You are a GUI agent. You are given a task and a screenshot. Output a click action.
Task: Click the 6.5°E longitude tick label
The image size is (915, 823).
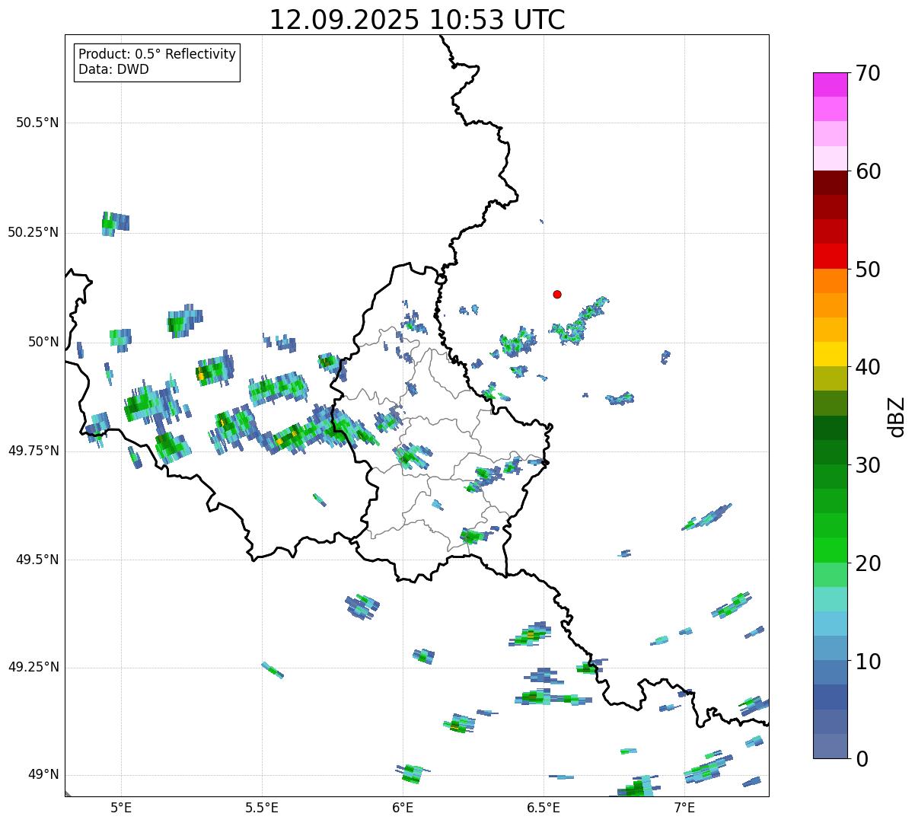[x=544, y=807]
